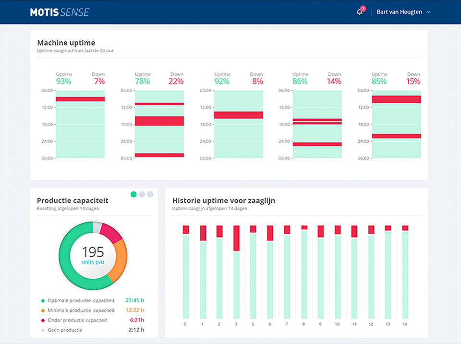
Task: Click the downtime band in the 92% uptime chart
Action: click(x=238, y=115)
